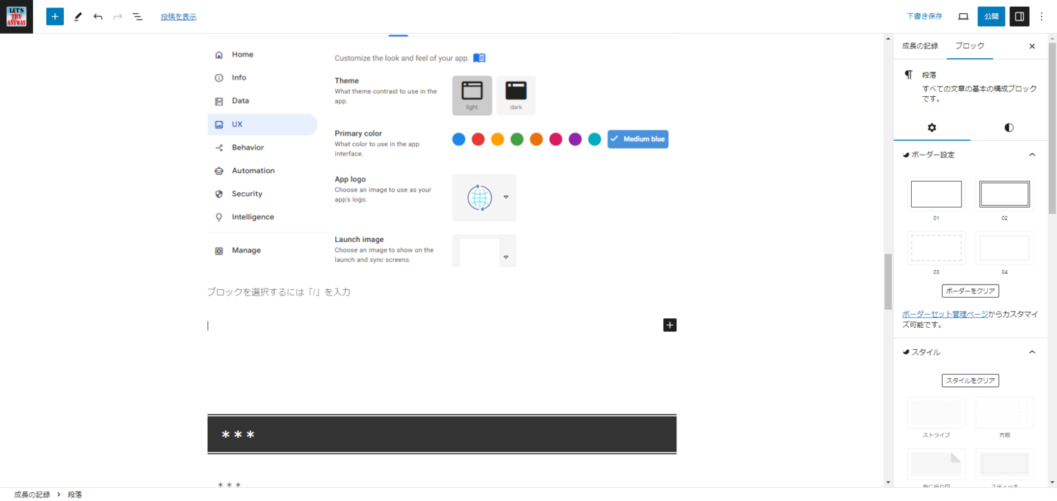Image resolution: width=1057 pixels, height=501 pixels.
Task: Click the blue block inserter plus button
Action: [55, 16]
